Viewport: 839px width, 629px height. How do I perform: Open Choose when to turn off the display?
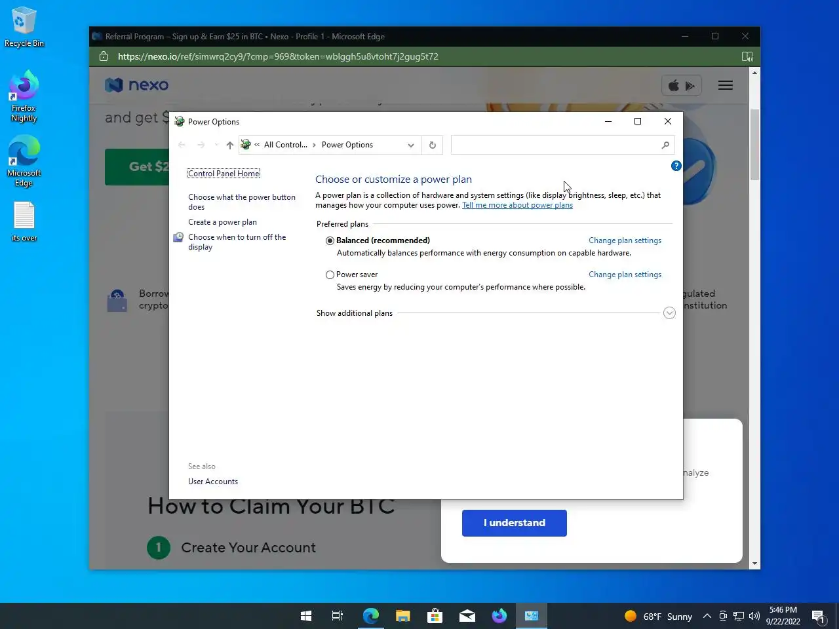pyautogui.click(x=237, y=242)
